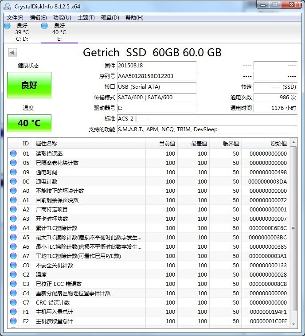Click the ID column header

[26, 143]
